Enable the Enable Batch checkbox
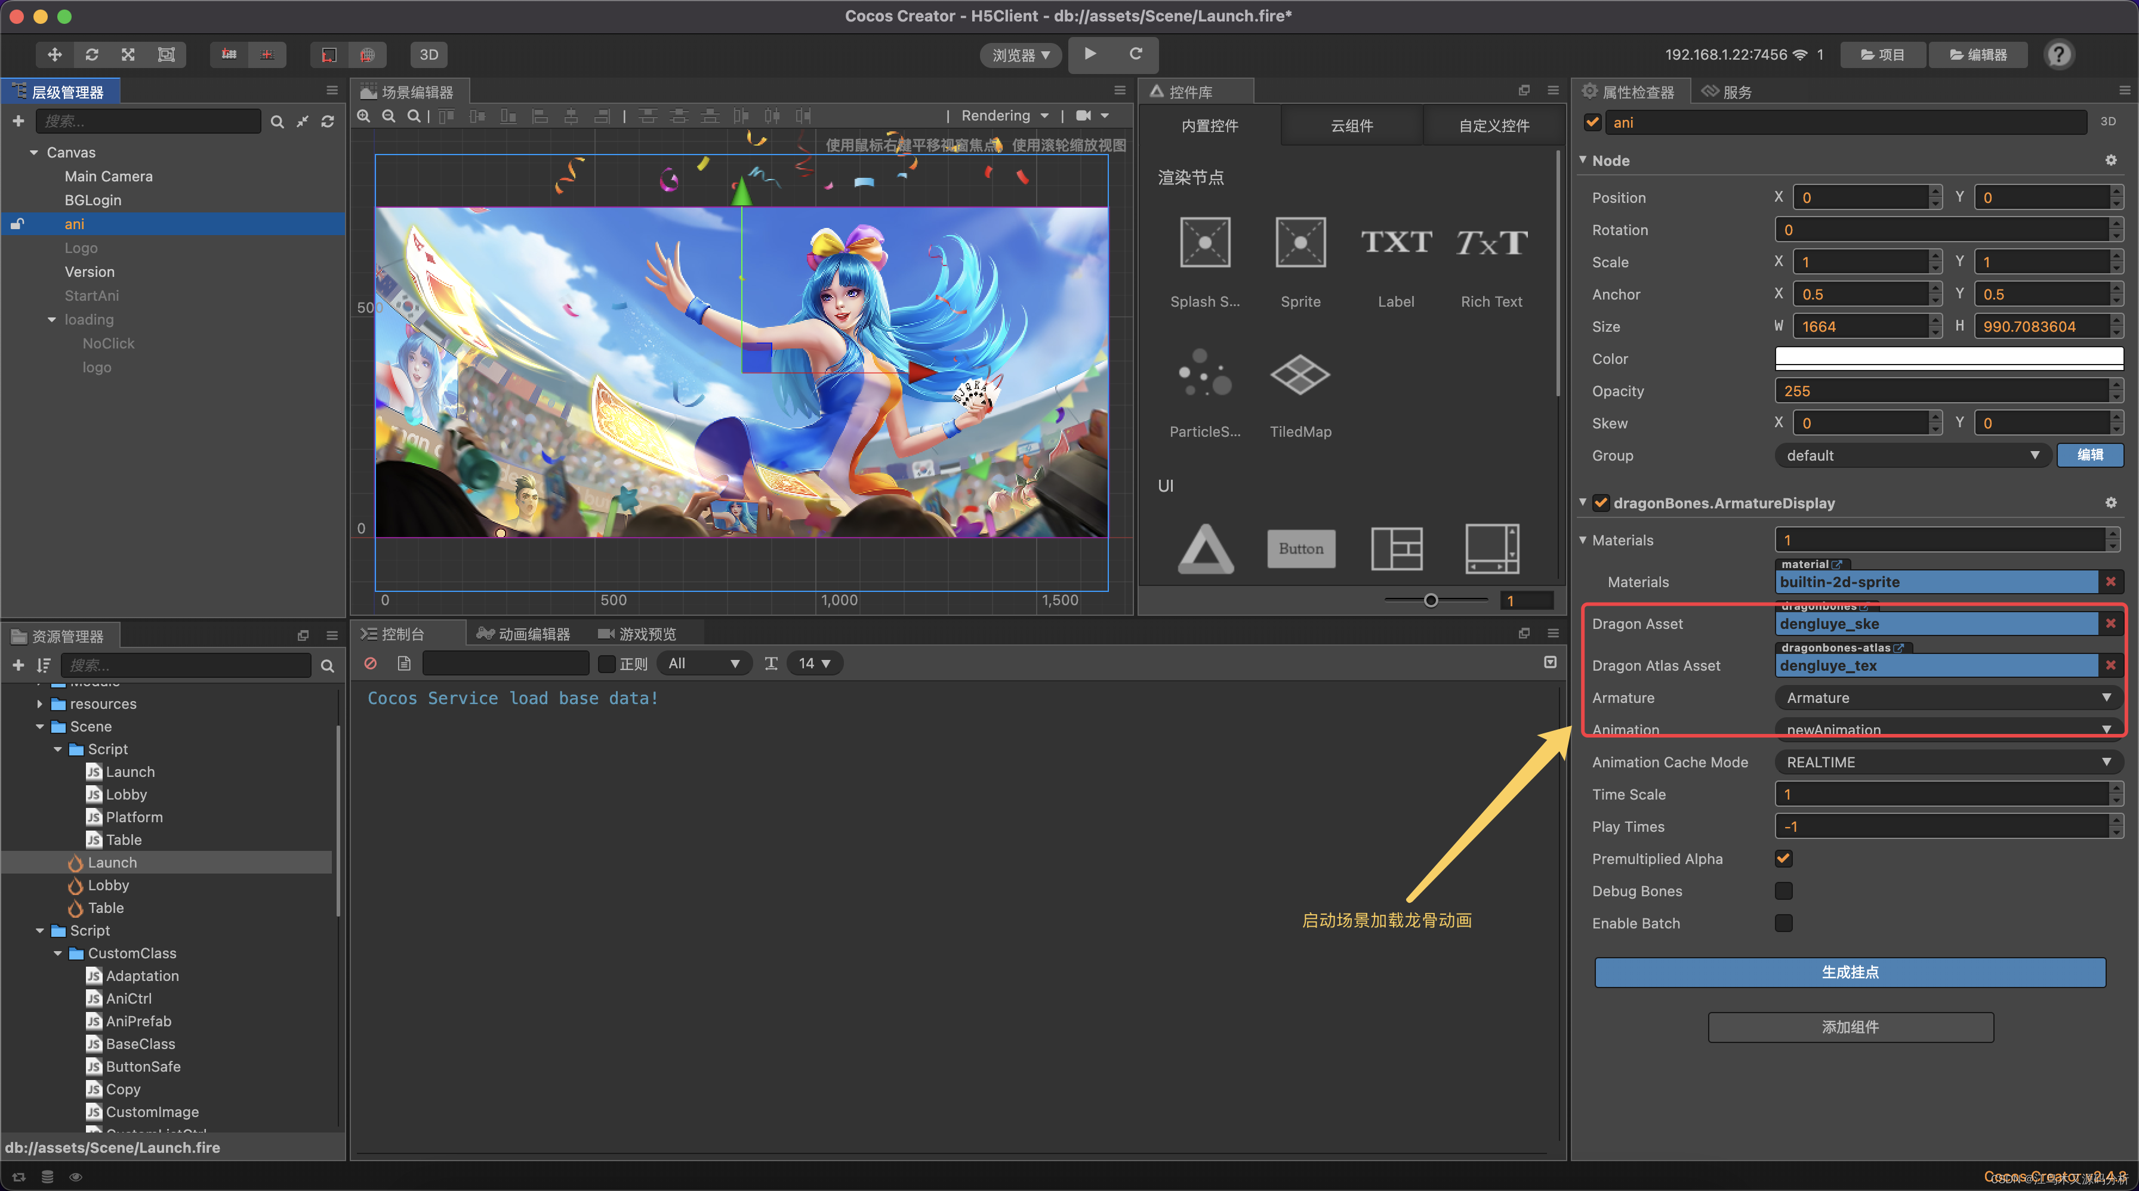 1784,923
